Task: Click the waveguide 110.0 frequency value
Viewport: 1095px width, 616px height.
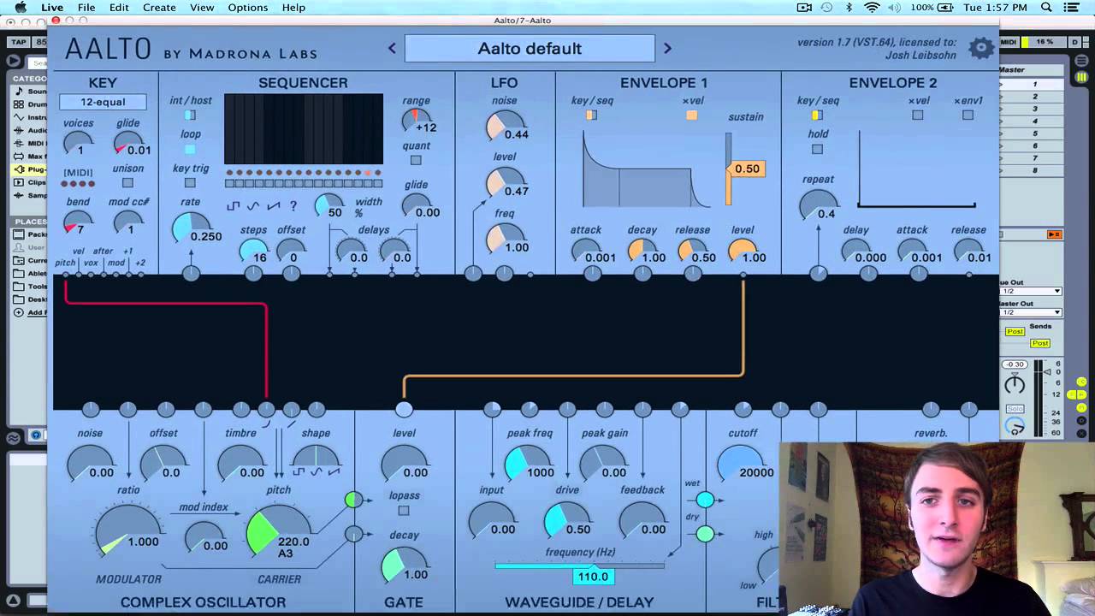Action: 593,577
